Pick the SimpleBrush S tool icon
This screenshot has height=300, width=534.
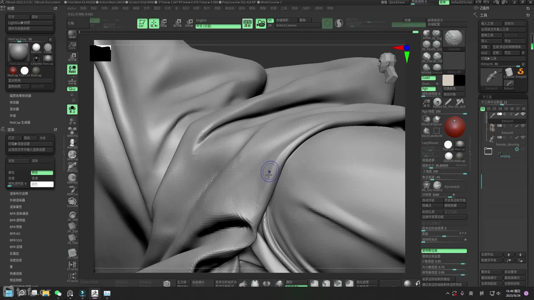pyautogui.click(x=520, y=73)
